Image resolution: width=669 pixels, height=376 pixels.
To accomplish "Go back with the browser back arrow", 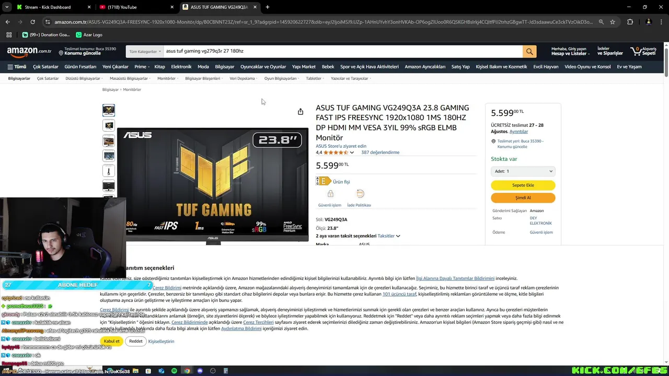I will (x=7, y=22).
